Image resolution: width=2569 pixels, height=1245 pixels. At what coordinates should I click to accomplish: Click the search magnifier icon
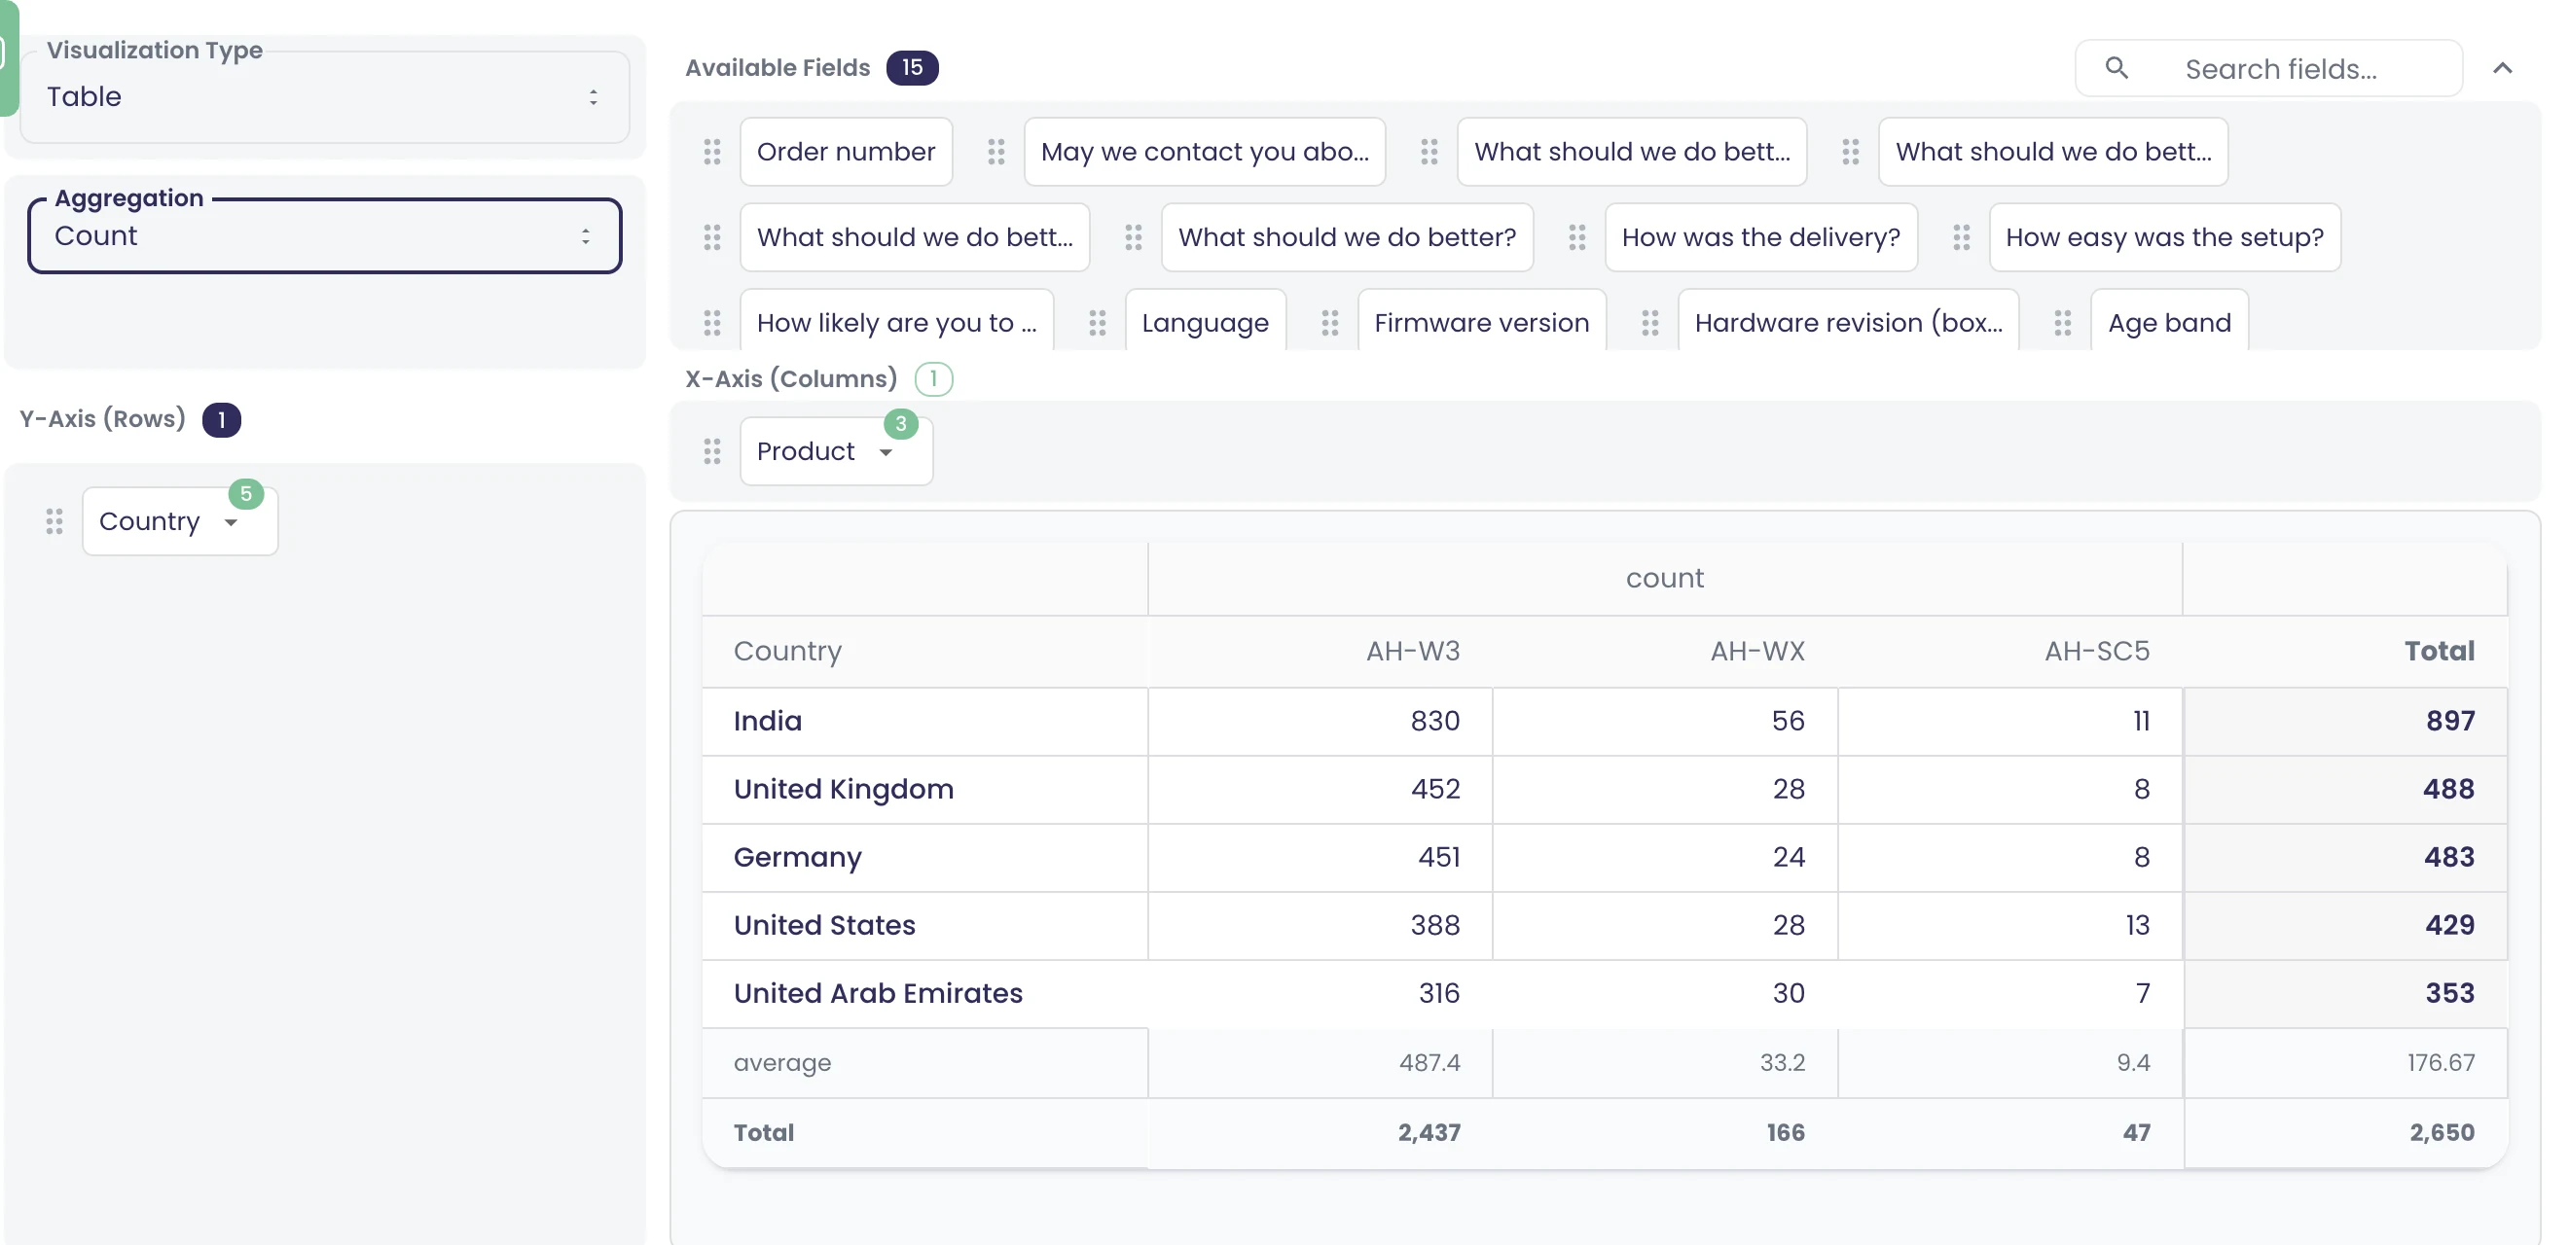click(2117, 68)
